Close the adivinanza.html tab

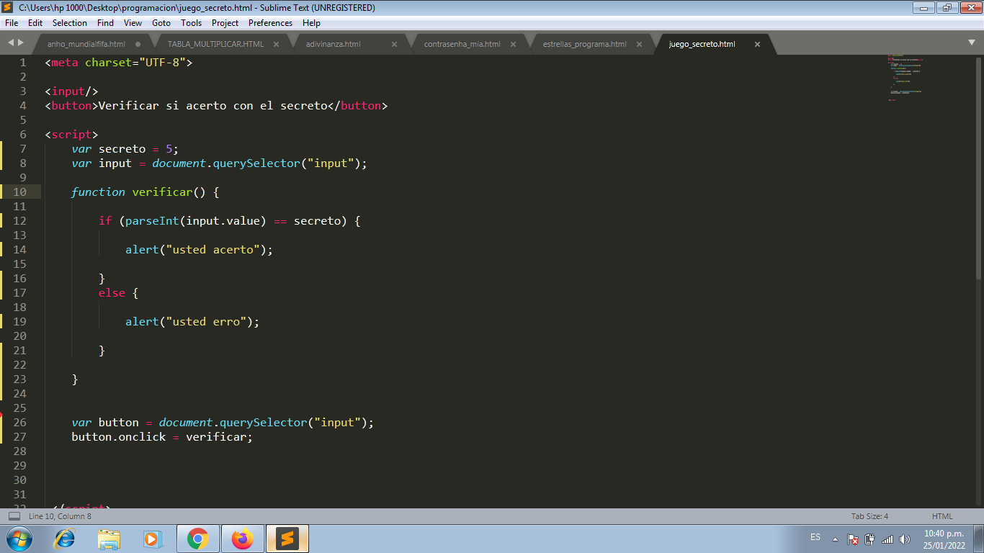click(x=394, y=44)
